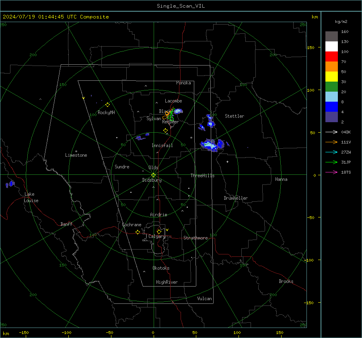Click the Limestone label

[x=76, y=155]
